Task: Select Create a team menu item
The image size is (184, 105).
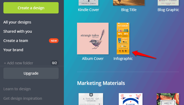Action: [x=16, y=41]
